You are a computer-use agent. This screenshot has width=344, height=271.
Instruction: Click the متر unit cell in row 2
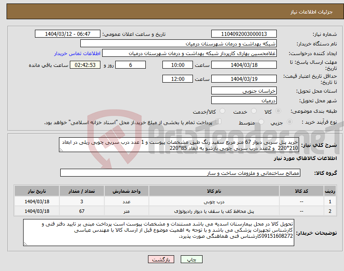[x=127, y=211]
